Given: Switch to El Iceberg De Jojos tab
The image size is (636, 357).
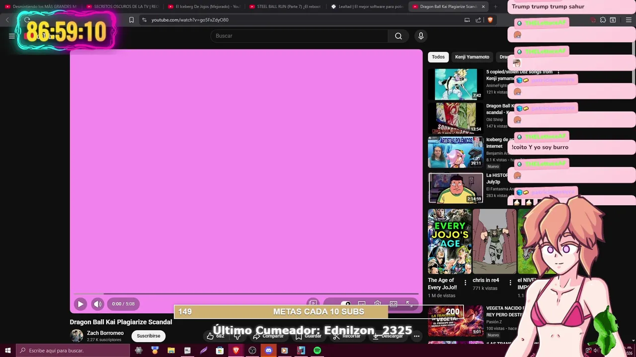Looking at the screenshot, I should [x=204, y=6].
